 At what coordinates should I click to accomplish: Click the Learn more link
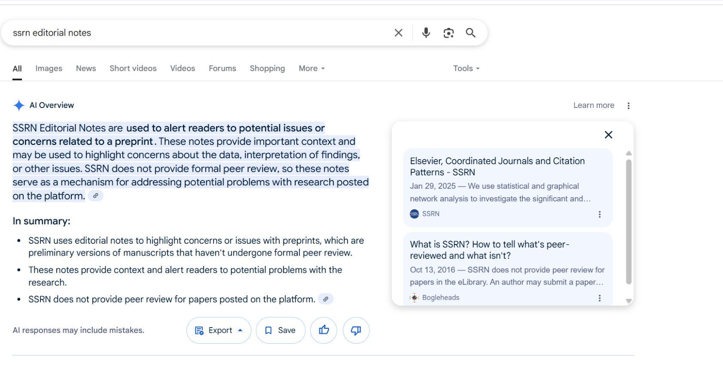593,105
